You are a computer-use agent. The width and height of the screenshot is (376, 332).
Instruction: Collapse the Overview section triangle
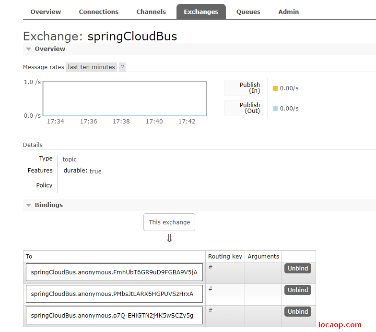[x=29, y=49]
